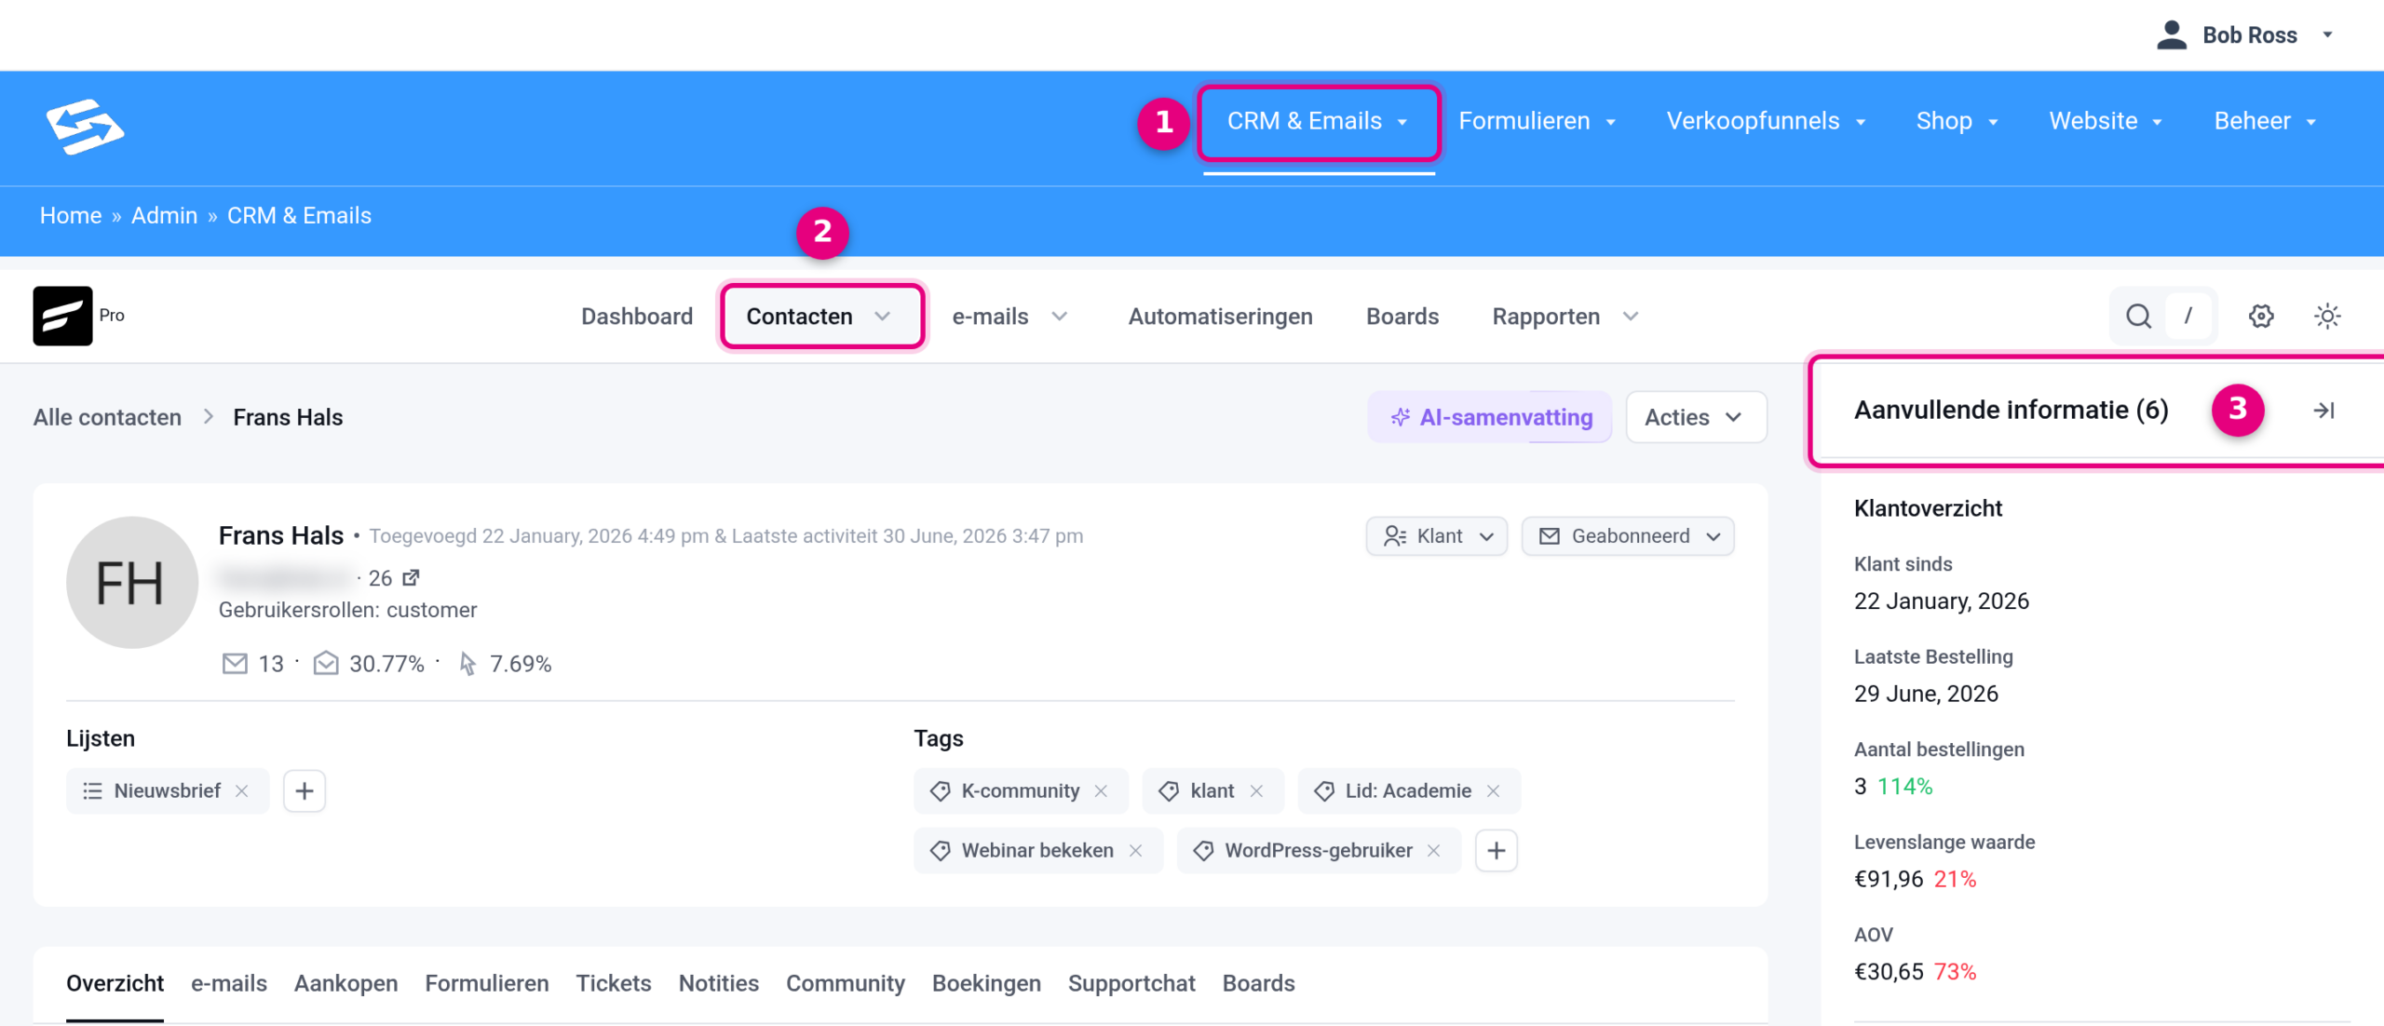Remove the Webinar bekeken tag

point(1135,850)
